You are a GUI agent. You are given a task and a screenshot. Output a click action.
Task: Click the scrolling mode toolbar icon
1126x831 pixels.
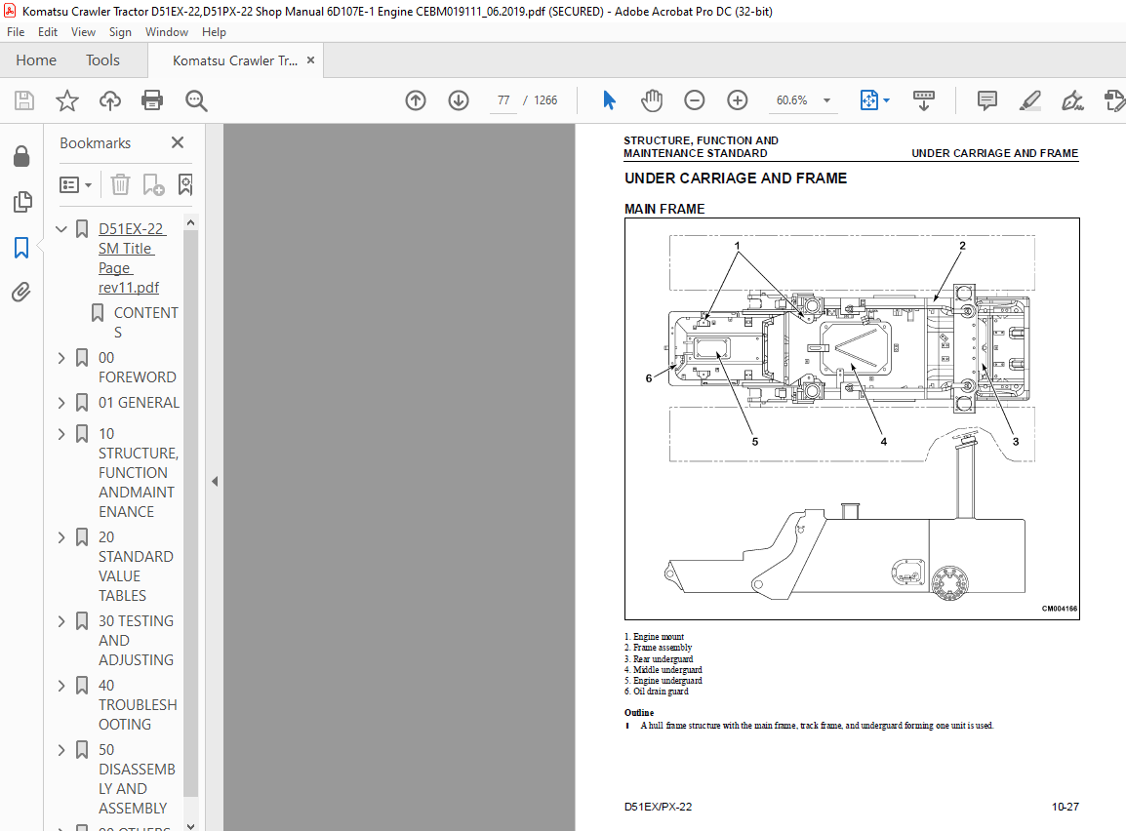pyautogui.click(x=923, y=100)
